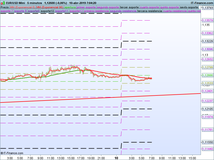Click the primera resistencia label
The width and height of the screenshot is (214, 160).
pyautogui.click(x=97, y=11)
